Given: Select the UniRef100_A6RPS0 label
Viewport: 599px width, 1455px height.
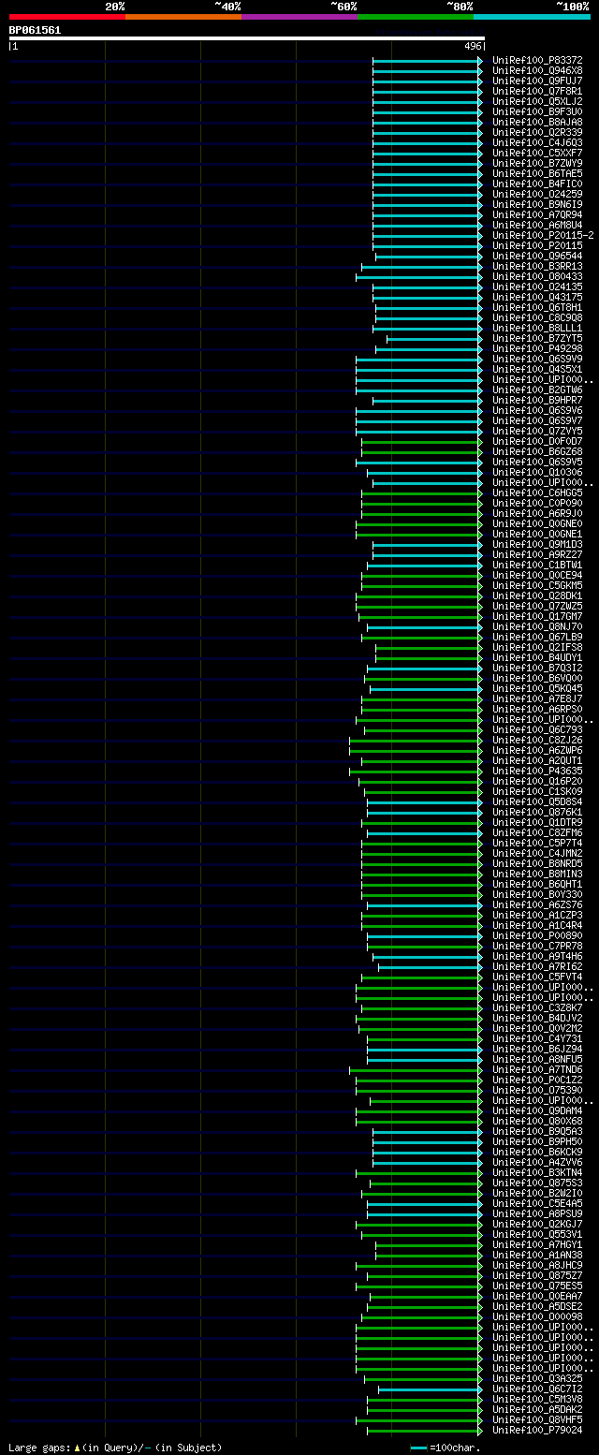Looking at the screenshot, I should [537, 710].
